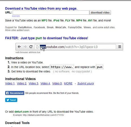131x127 pixels.
Task: Click forward arrow in address bar illustration
Action: pos(25,47)
